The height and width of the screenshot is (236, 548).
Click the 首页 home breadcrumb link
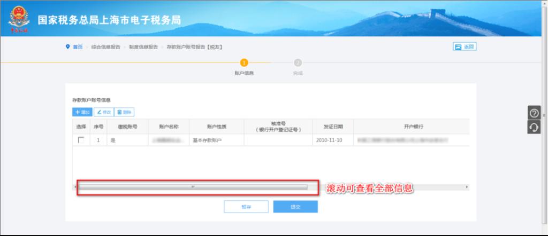[x=78, y=47]
